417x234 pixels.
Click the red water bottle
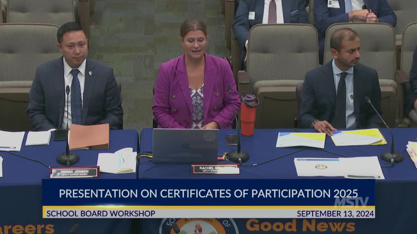pyautogui.click(x=249, y=114)
